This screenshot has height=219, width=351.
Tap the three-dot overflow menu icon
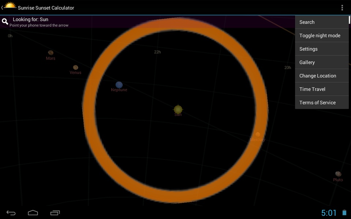[342, 8]
